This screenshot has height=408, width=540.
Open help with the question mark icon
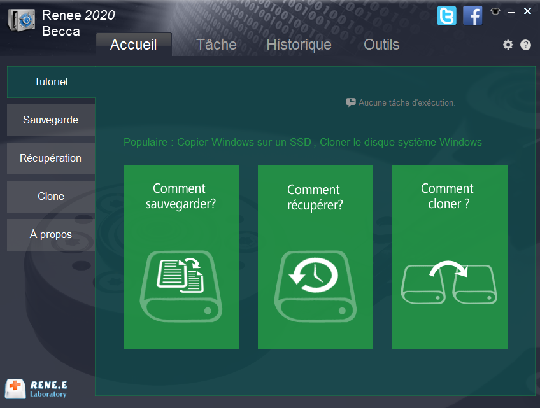[x=525, y=45]
